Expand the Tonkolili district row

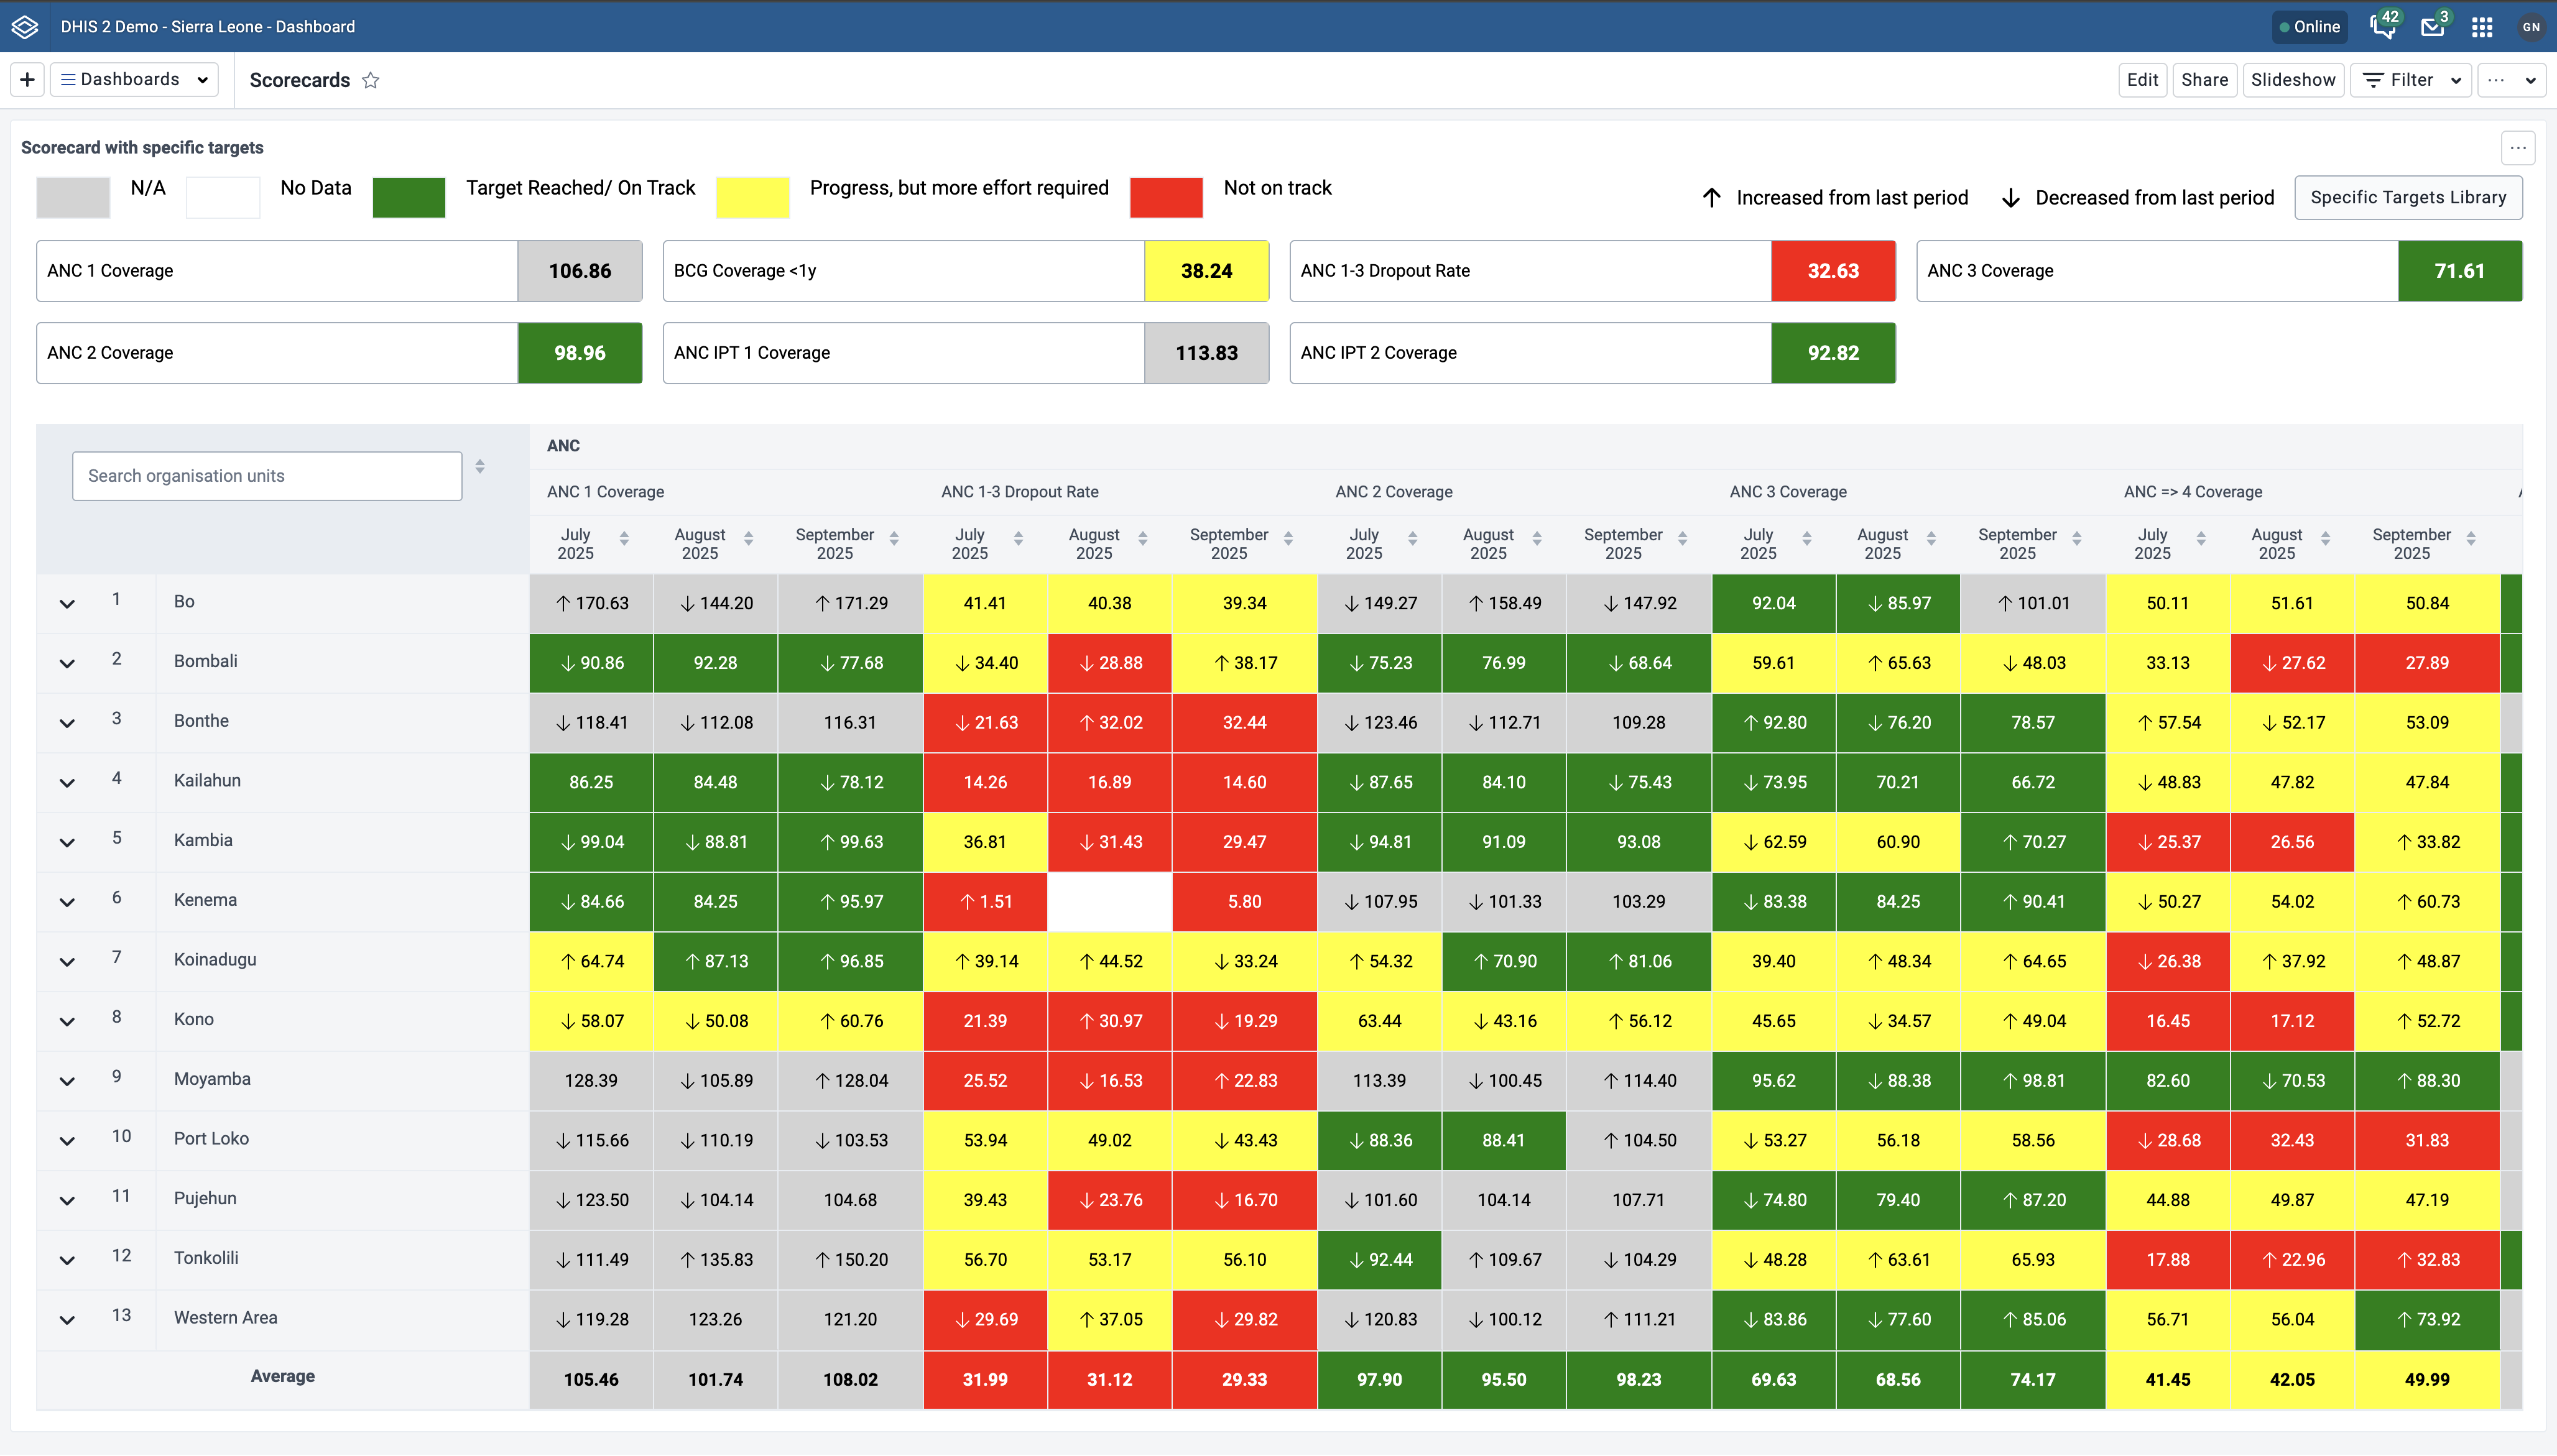pos(67,1260)
